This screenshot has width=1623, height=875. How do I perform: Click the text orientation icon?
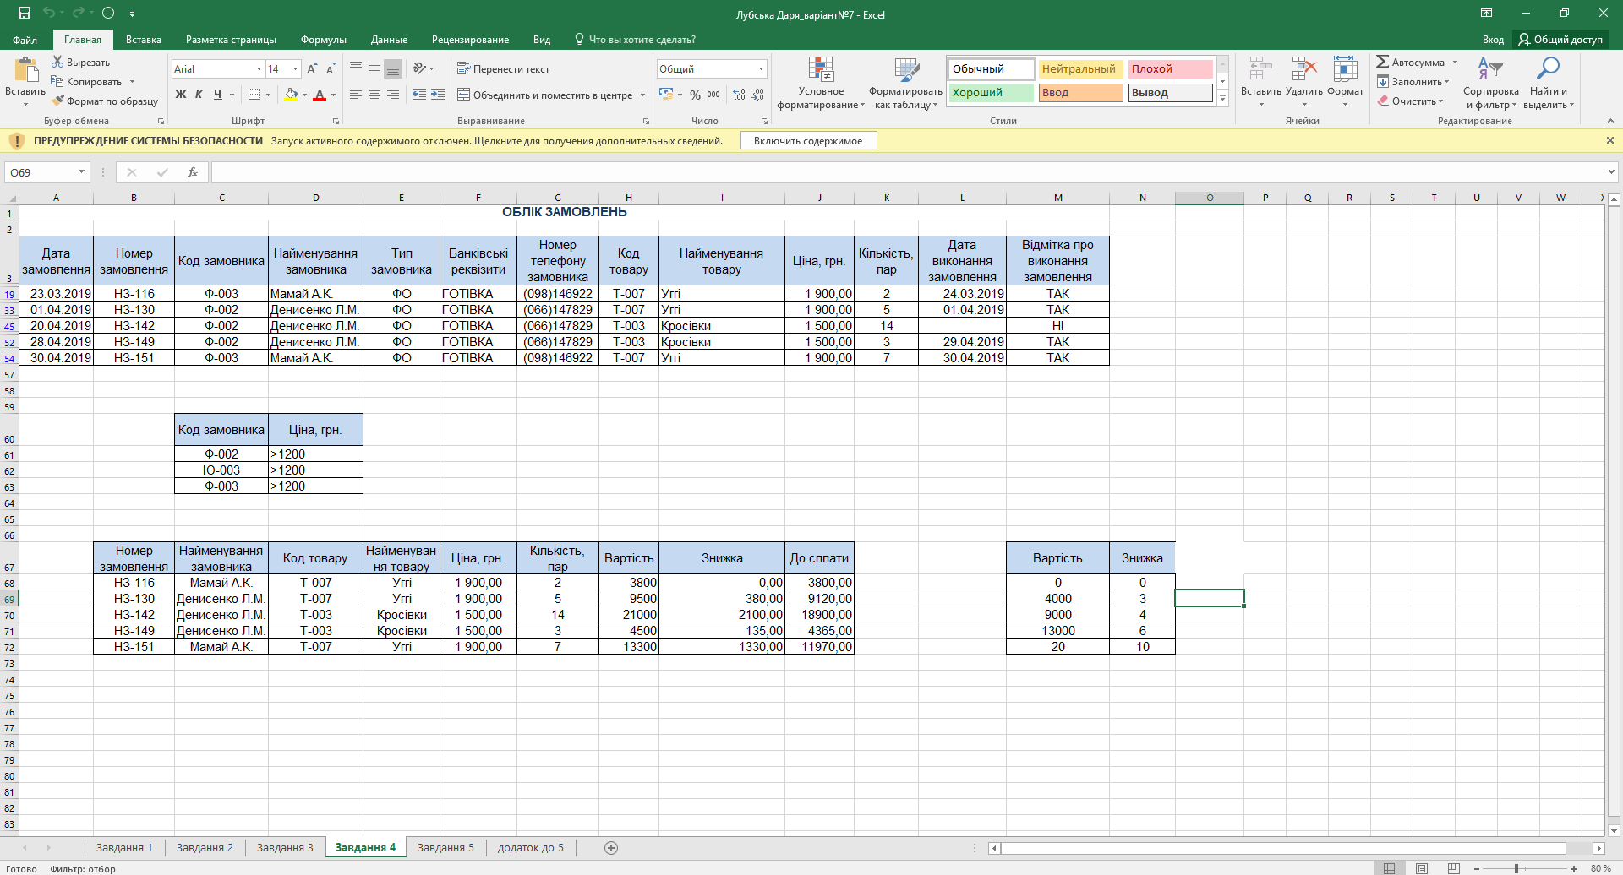[x=419, y=68]
